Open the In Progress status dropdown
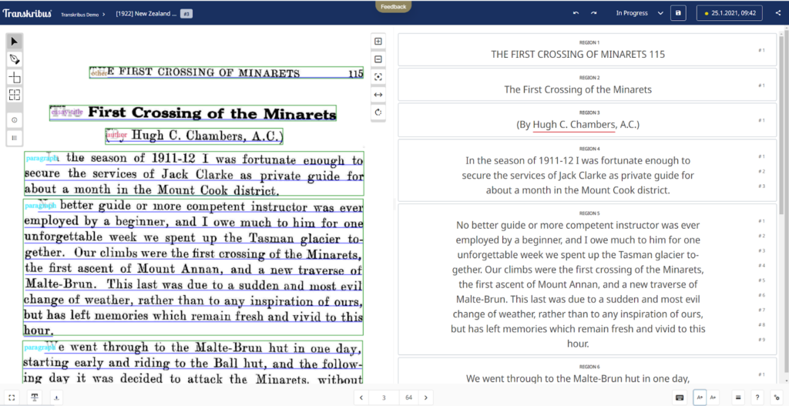 click(640, 13)
